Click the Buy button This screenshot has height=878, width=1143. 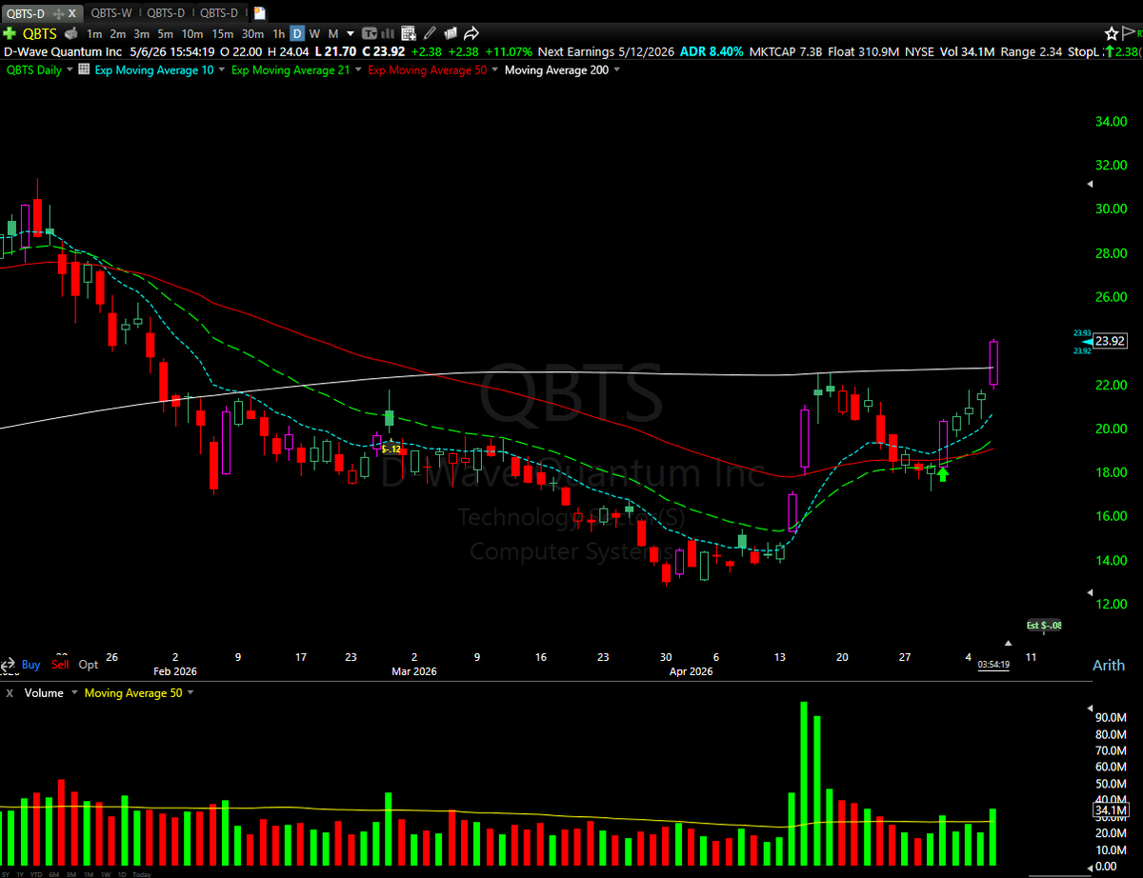30,665
